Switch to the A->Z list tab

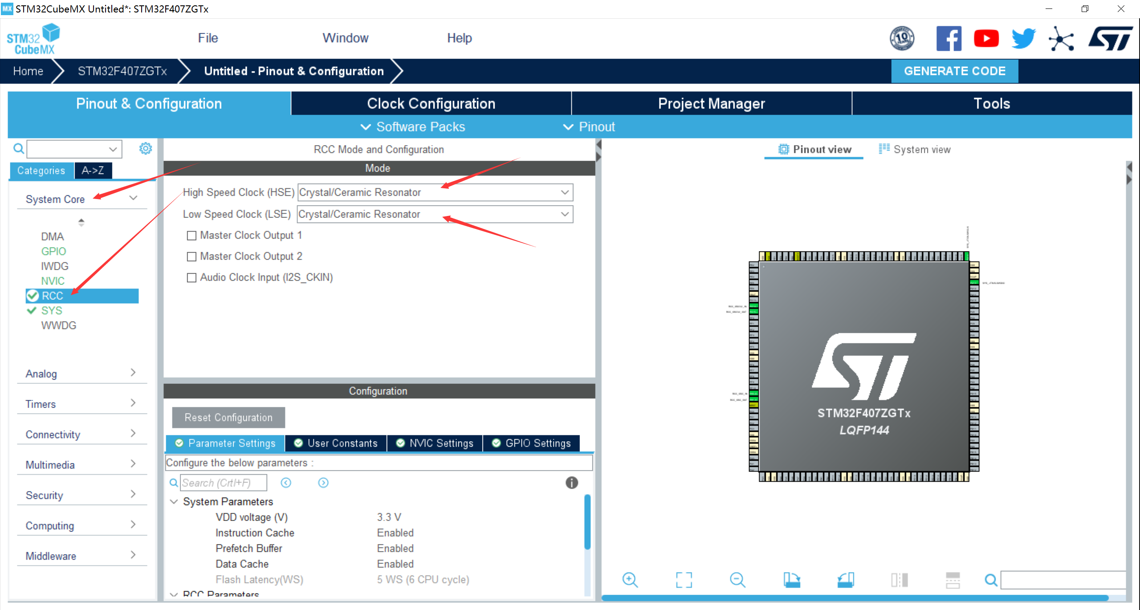(93, 171)
